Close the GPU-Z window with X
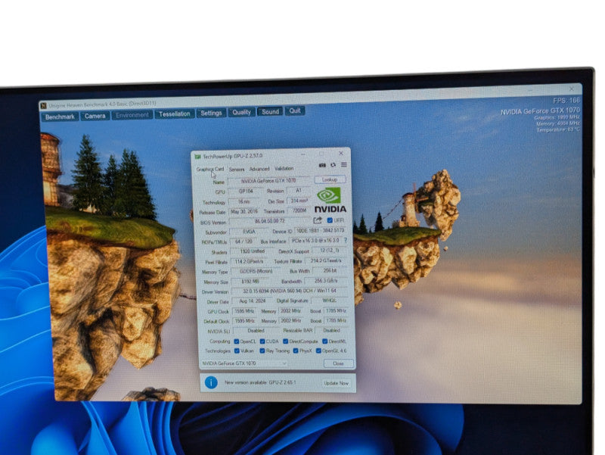The width and height of the screenshot is (605, 455). [x=341, y=154]
